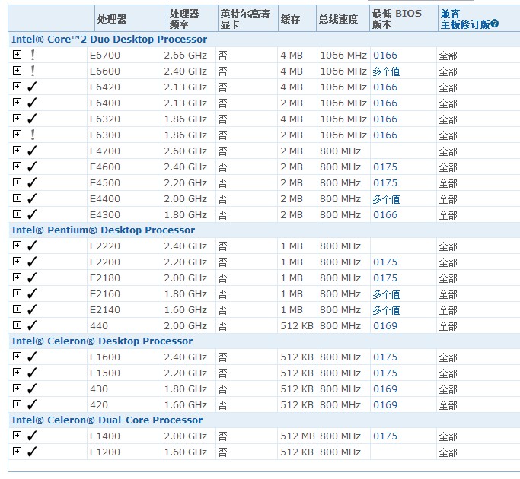
Task: Open the 多个值 link for E2160
Action: pos(386,294)
